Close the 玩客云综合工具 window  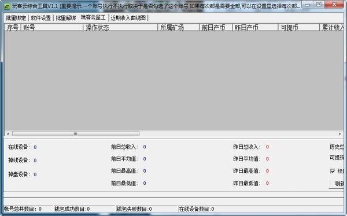coord(334,5)
